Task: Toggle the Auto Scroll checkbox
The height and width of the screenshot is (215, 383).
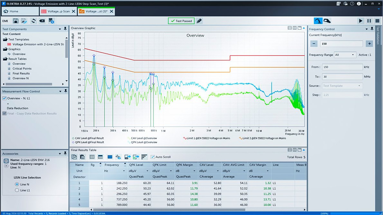Action: pyautogui.click(x=153, y=157)
